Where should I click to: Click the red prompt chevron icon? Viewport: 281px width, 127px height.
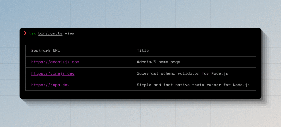pos(25,33)
